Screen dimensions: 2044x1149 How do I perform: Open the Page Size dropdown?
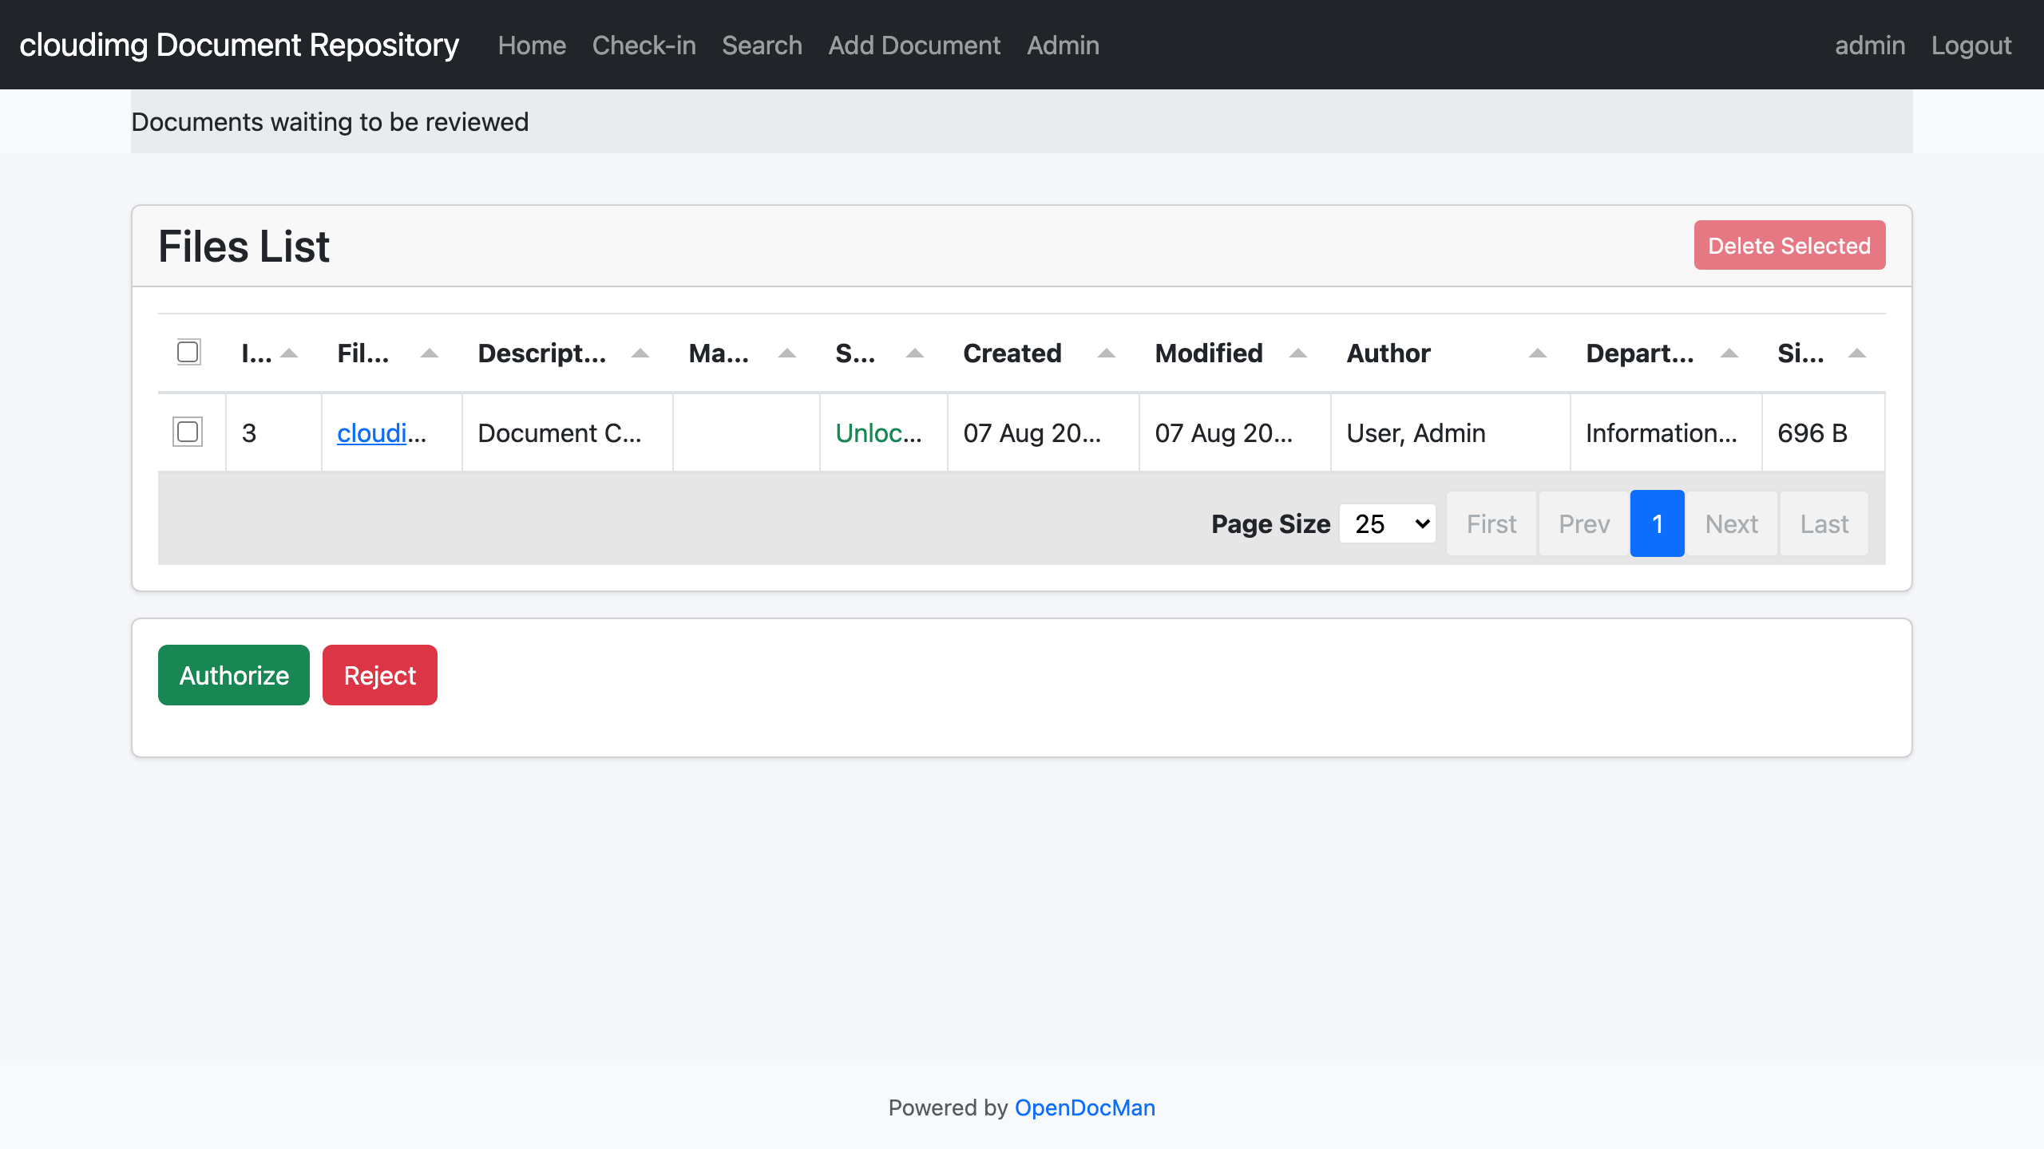pos(1388,523)
